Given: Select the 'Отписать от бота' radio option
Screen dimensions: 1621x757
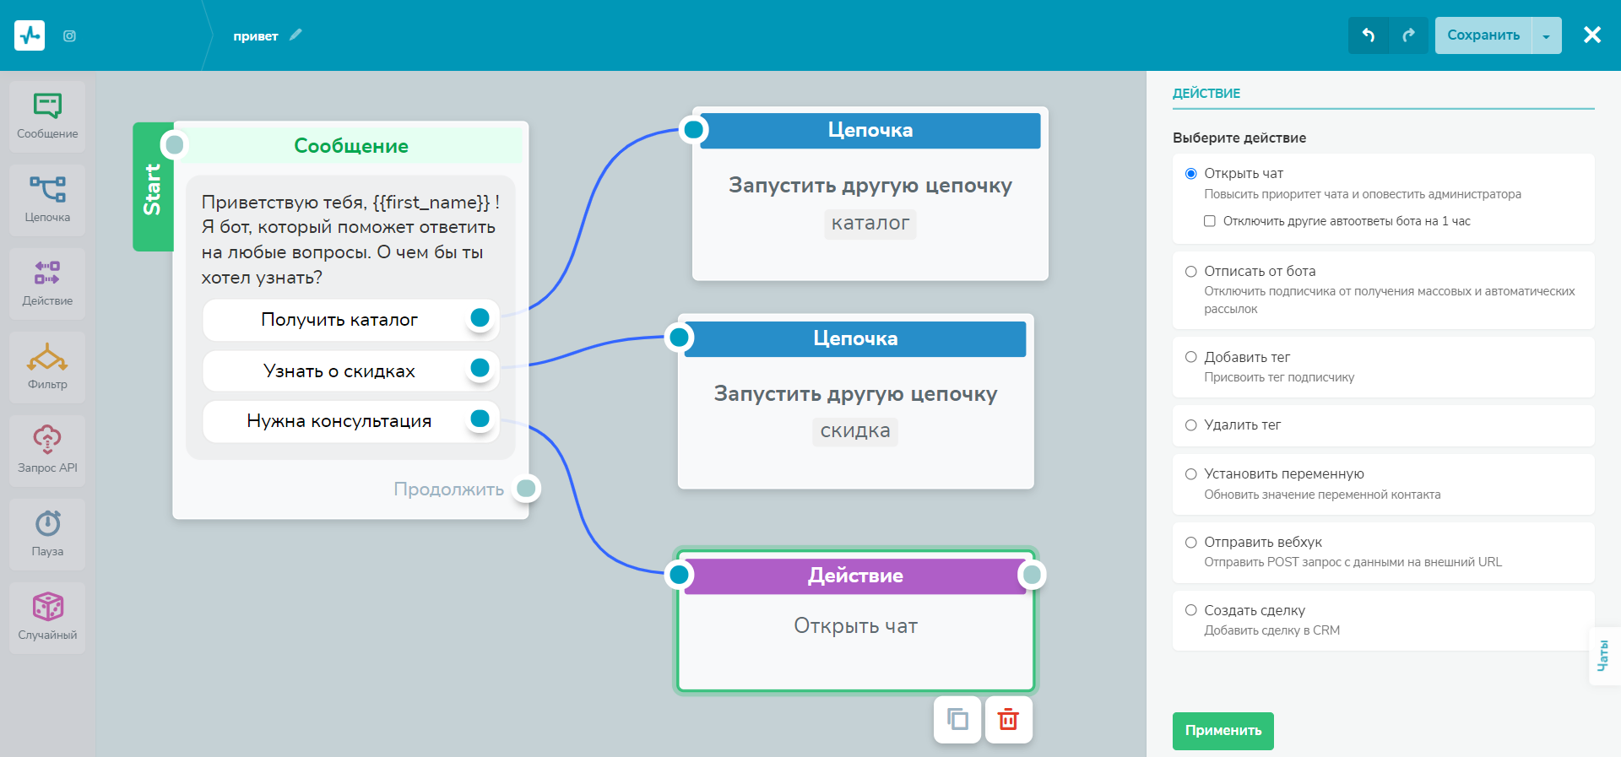Looking at the screenshot, I should coord(1191,272).
